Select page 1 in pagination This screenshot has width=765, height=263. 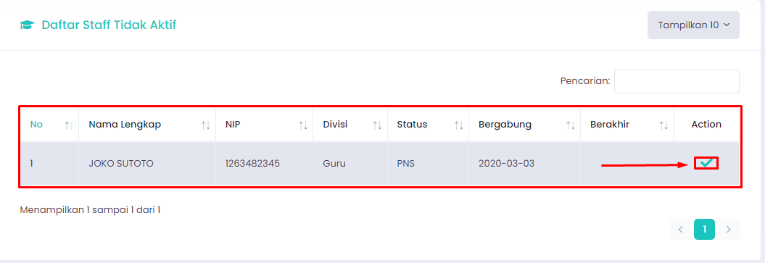pos(705,230)
